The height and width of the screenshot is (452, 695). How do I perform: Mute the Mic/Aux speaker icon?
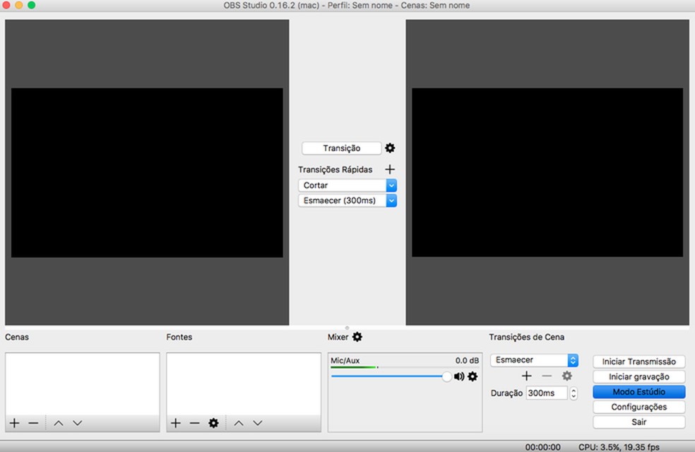point(459,376)
